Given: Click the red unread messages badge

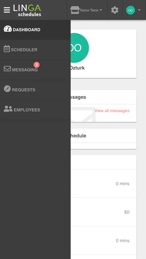Looking at the screenshot, I should click(37, 65).
